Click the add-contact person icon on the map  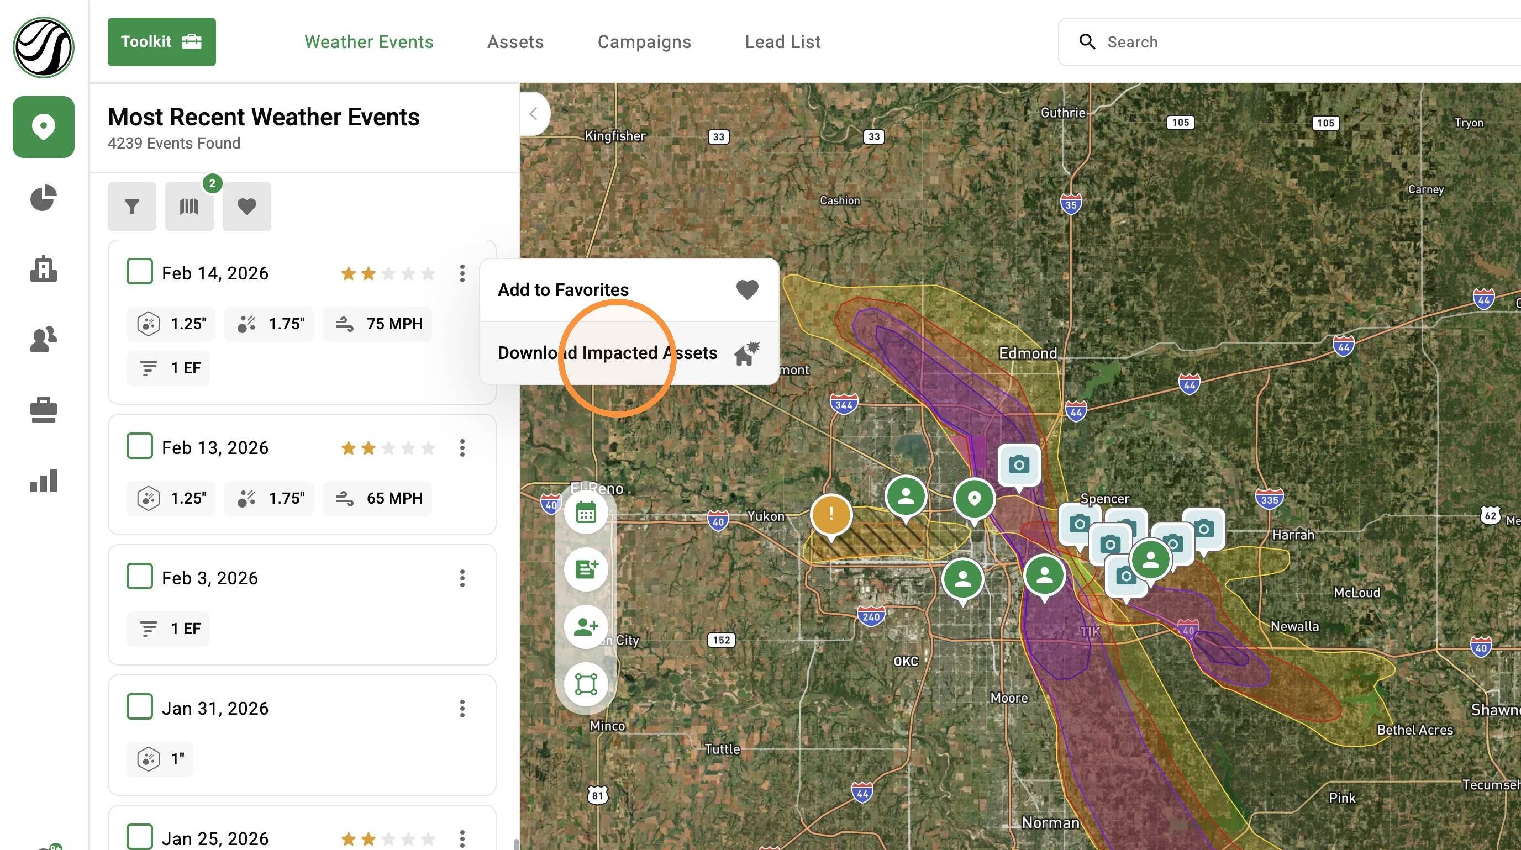586,627
